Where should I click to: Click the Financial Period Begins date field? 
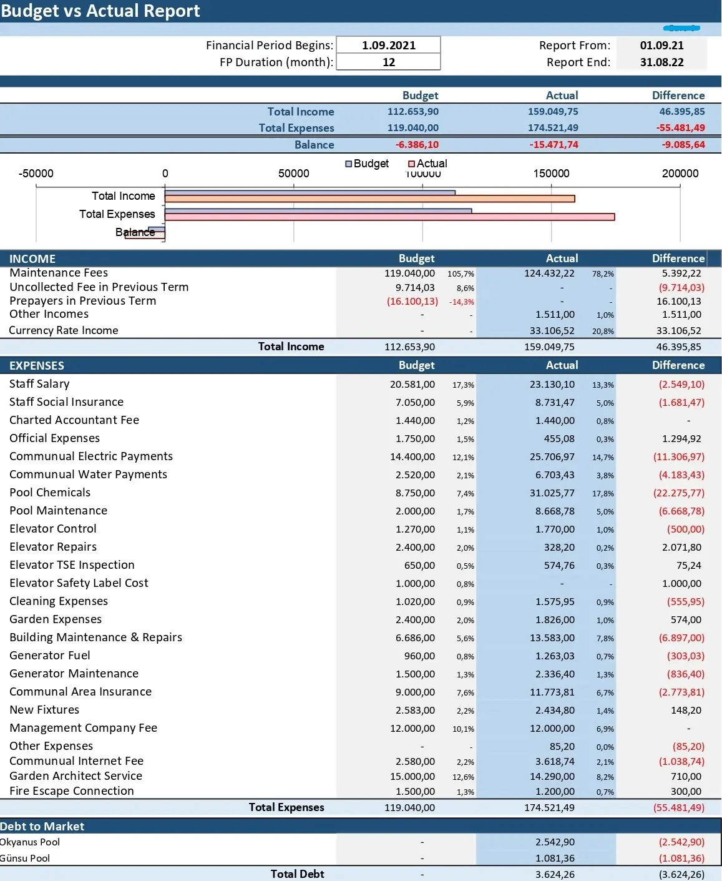[388, 45]
